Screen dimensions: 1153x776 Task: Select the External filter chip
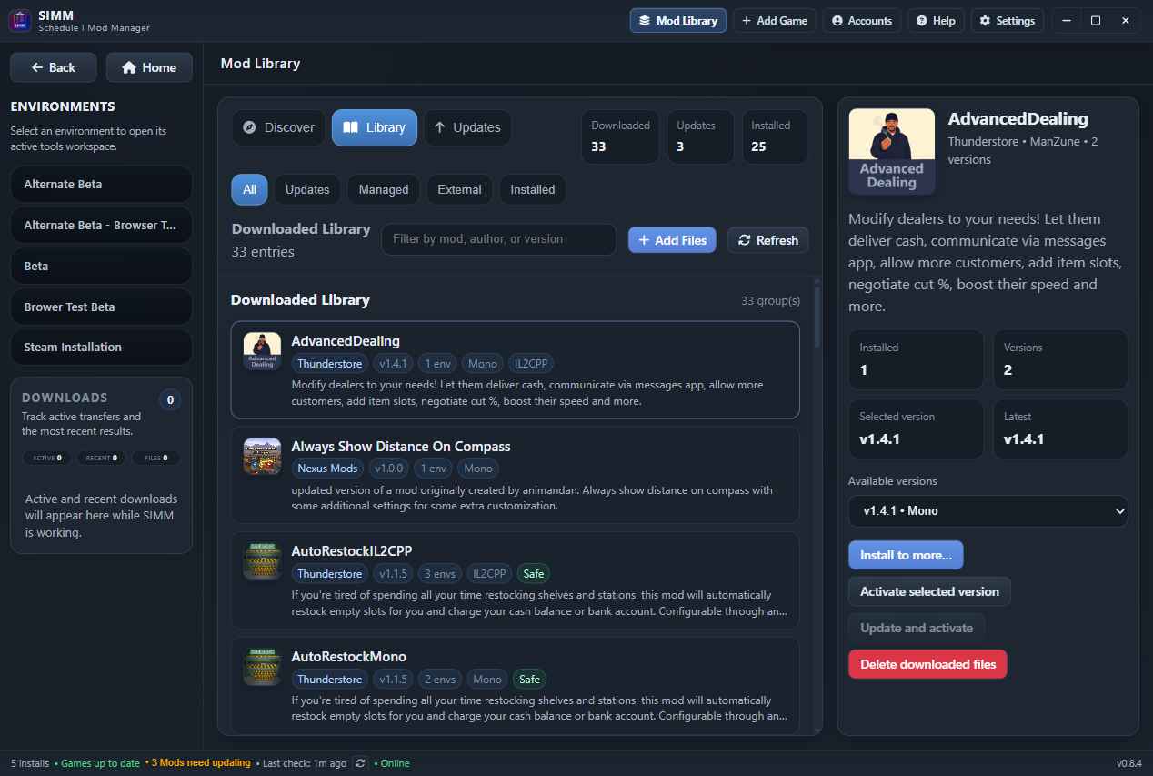(459, 189)
